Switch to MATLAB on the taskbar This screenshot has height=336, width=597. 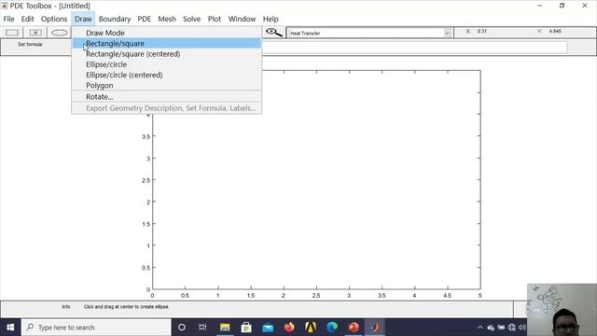(375, 328)
